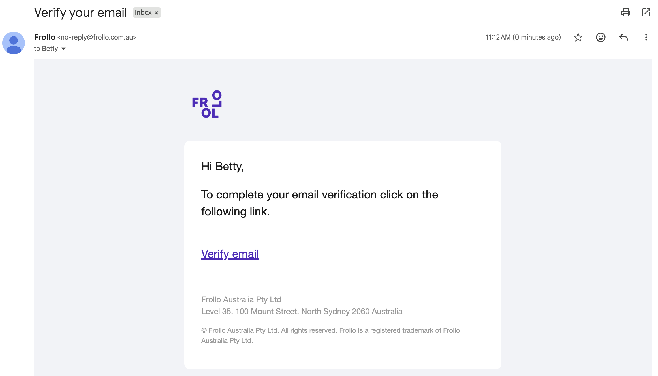
Task: Click the North Sydney street address line
Action: 302,311
